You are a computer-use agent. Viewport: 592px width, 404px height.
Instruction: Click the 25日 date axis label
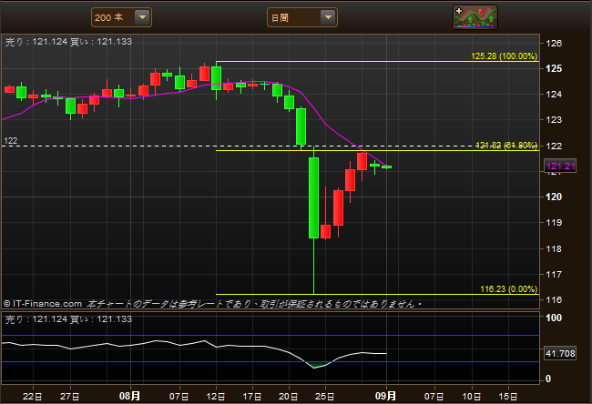click(x=325, y=397)
